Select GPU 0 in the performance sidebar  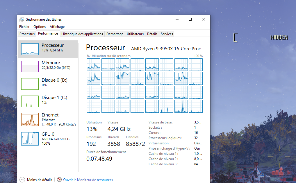click(x=48, y=139)
